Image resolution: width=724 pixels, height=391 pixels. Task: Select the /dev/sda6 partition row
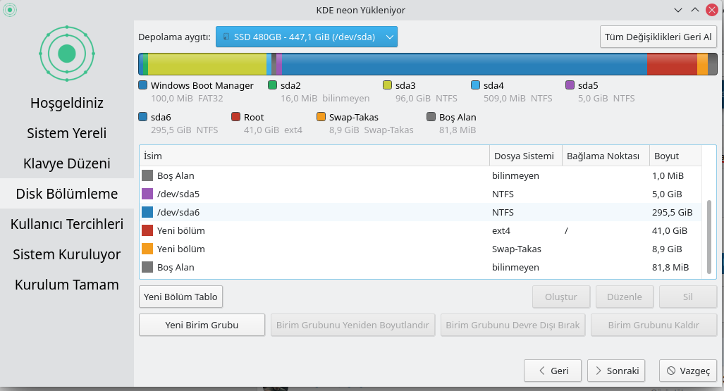coord(420,212)
